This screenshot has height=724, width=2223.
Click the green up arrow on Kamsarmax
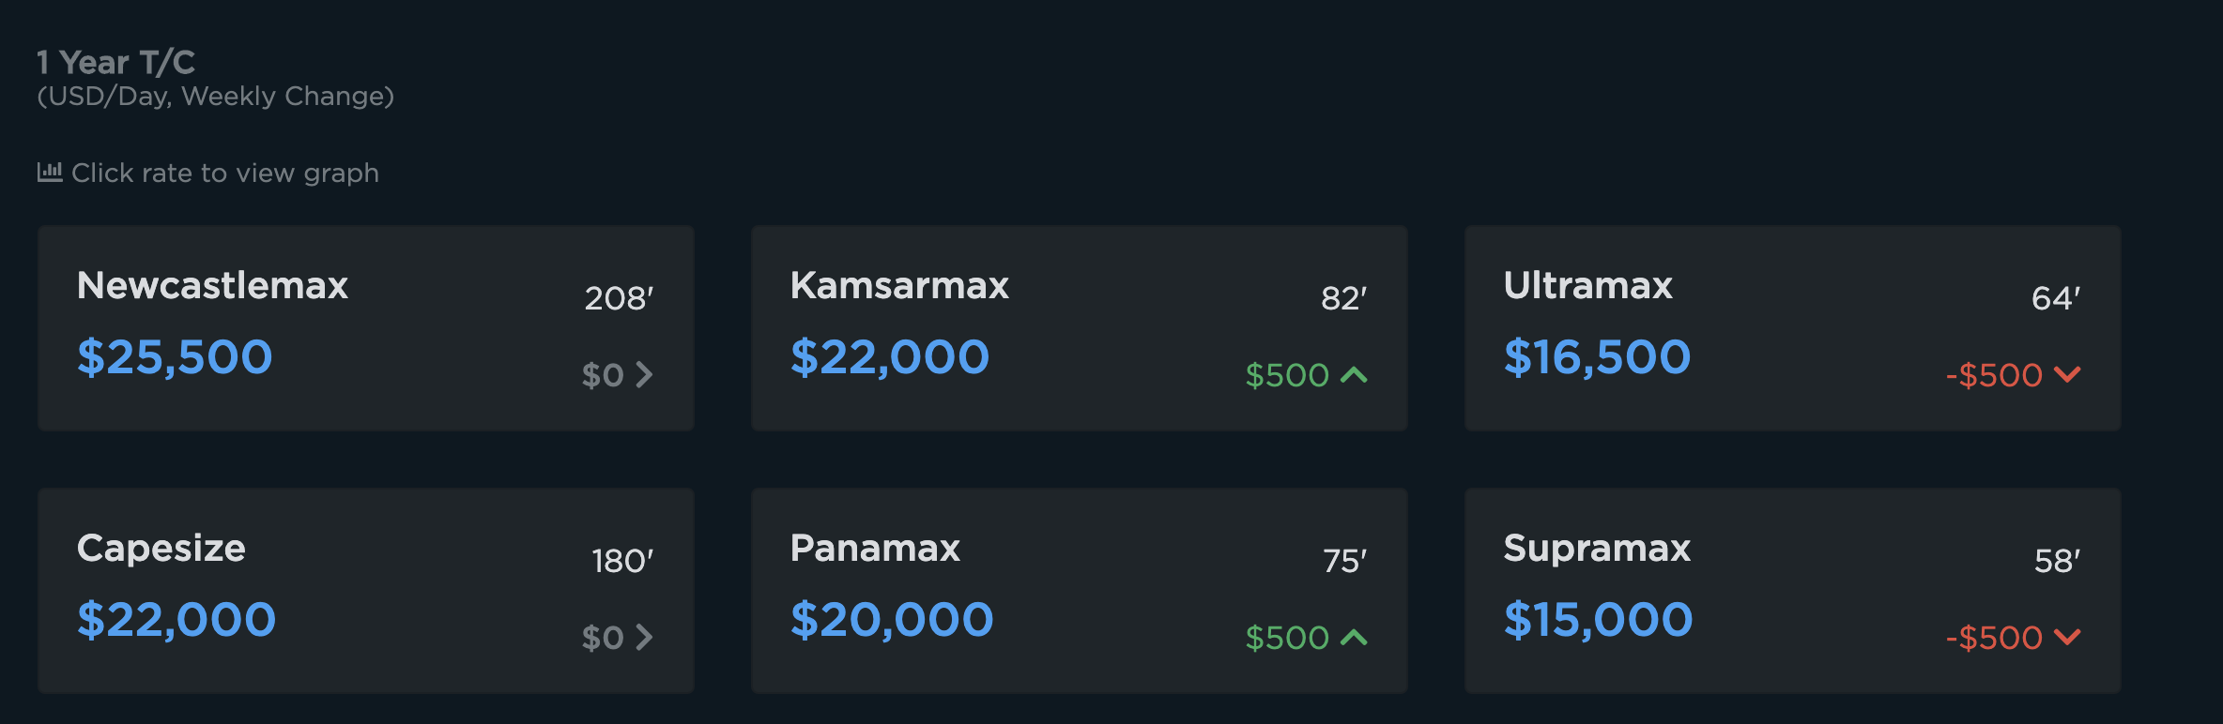(1354, 375)
